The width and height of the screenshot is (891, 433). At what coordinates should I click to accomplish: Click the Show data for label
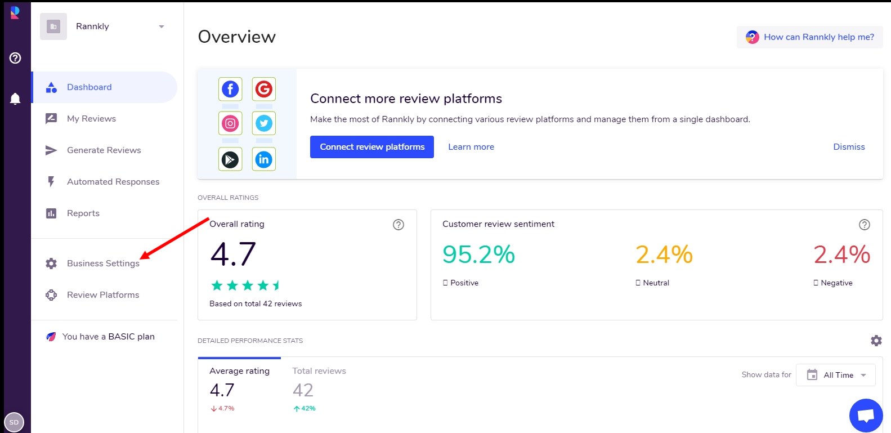(x=766, y=374)
